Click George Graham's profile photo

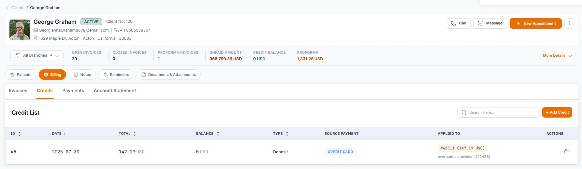(x=20, y=30)
